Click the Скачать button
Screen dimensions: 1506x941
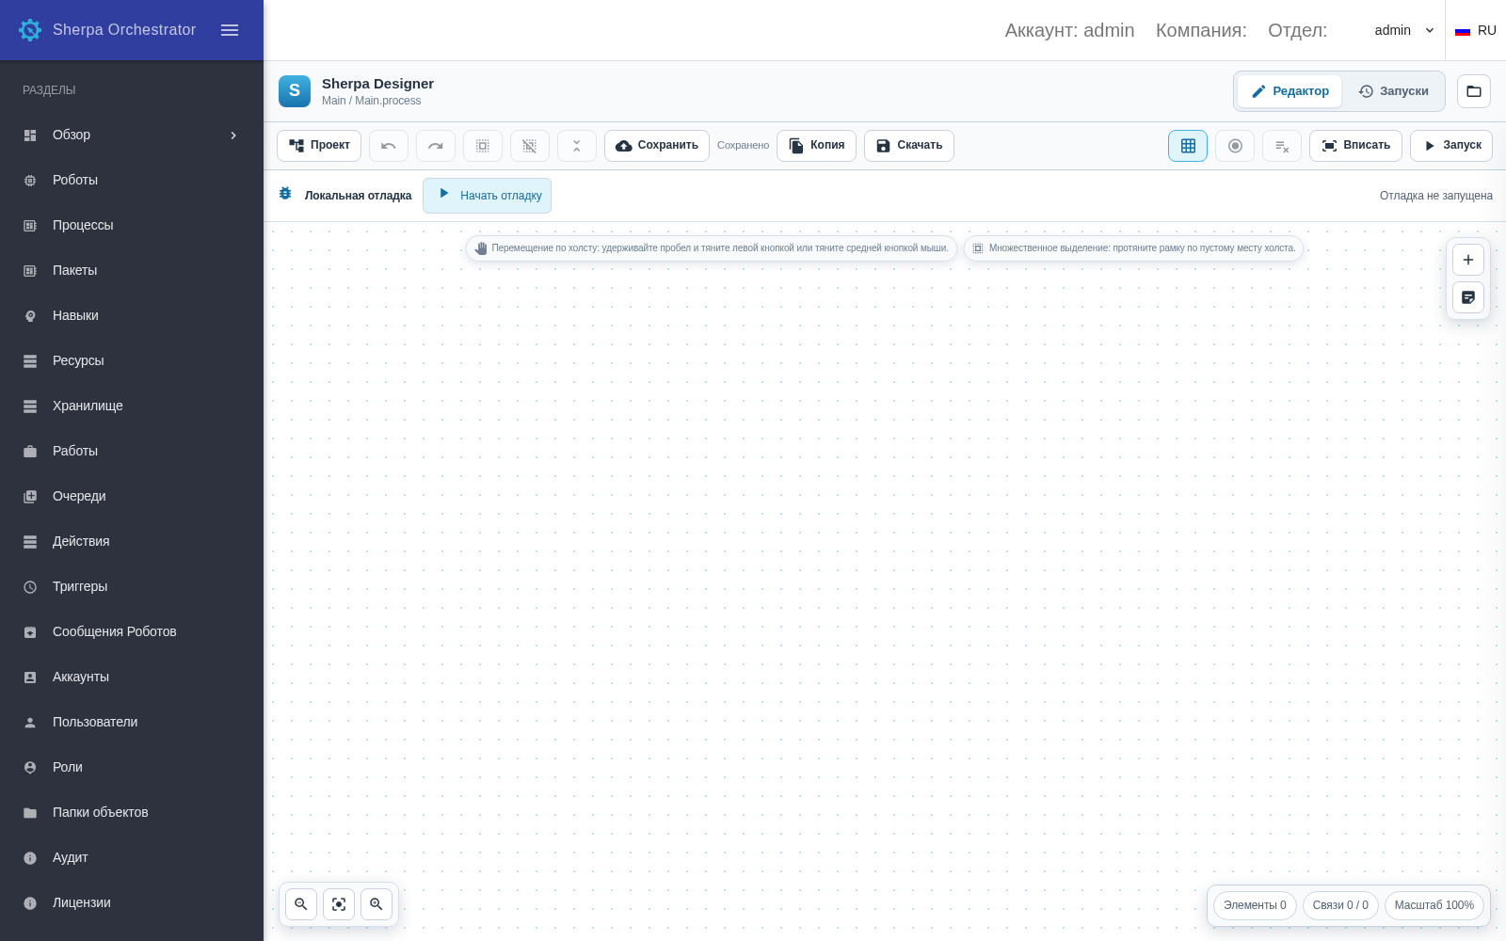pyautogui.click(x=909, y=146)
